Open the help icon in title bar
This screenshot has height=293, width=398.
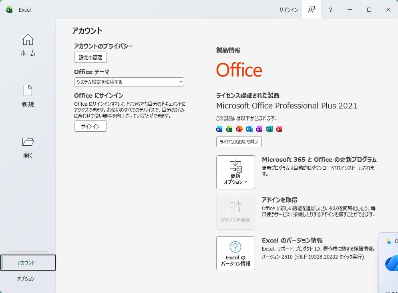click(330, 10)
